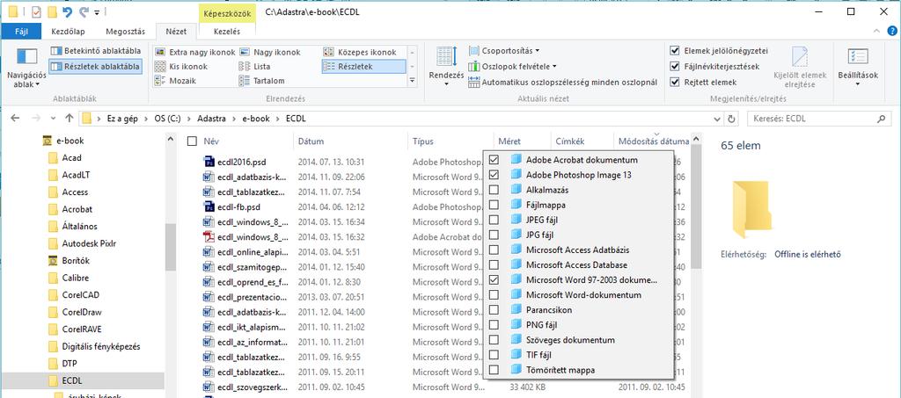This screenshot has width=901, height=398.
Task: Uncheck Adobe Photoshop Image 13 filter
Action: [494, 174]
